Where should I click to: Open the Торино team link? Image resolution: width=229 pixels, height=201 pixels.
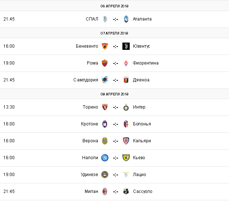click(x=91, y=107)
